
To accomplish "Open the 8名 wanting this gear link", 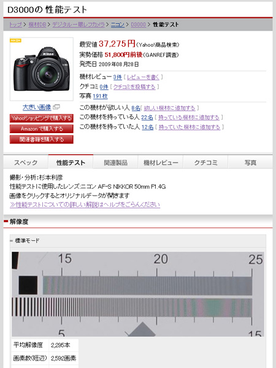I will (x=136, y=108).
